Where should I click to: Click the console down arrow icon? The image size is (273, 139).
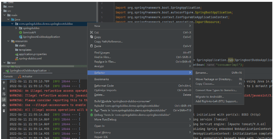click(4, 89)
